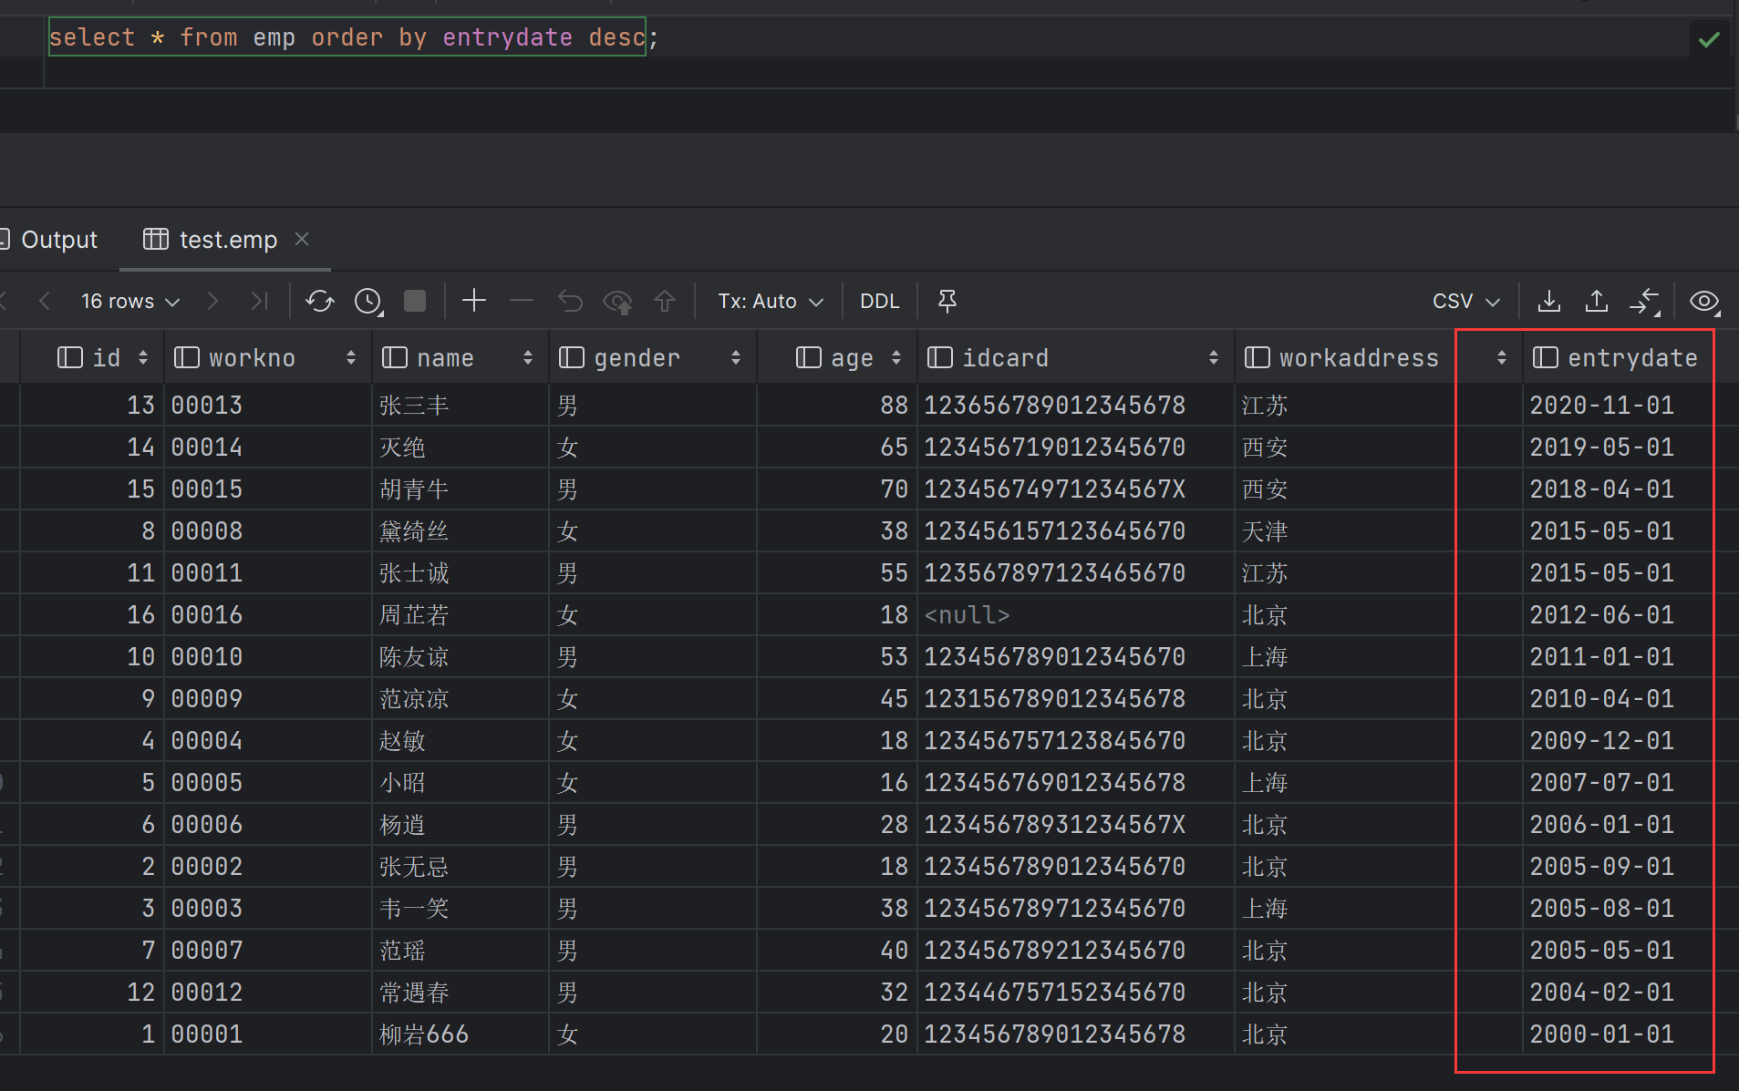Click the compare data arrows icon
Image resolution: width=1739 pixels, height=1091 pixels.
pyautogui.click(x=1645, y=302)
